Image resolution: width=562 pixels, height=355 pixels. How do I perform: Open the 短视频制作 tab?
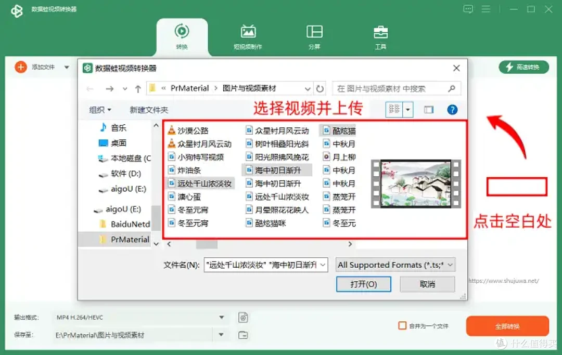click(248, 36)
